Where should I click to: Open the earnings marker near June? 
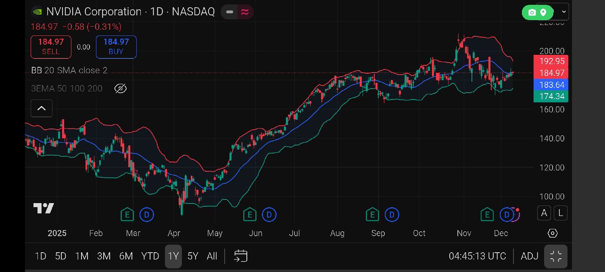coord(250,215)
